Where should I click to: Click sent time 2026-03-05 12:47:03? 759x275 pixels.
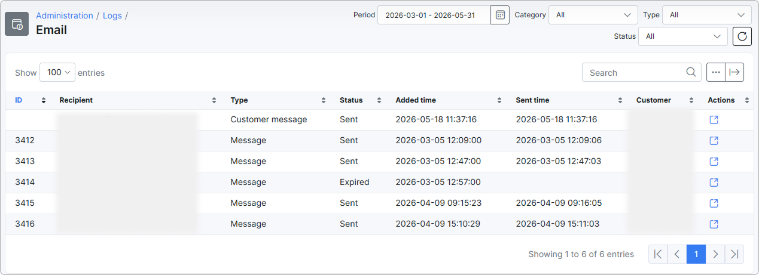pos(559,161)
